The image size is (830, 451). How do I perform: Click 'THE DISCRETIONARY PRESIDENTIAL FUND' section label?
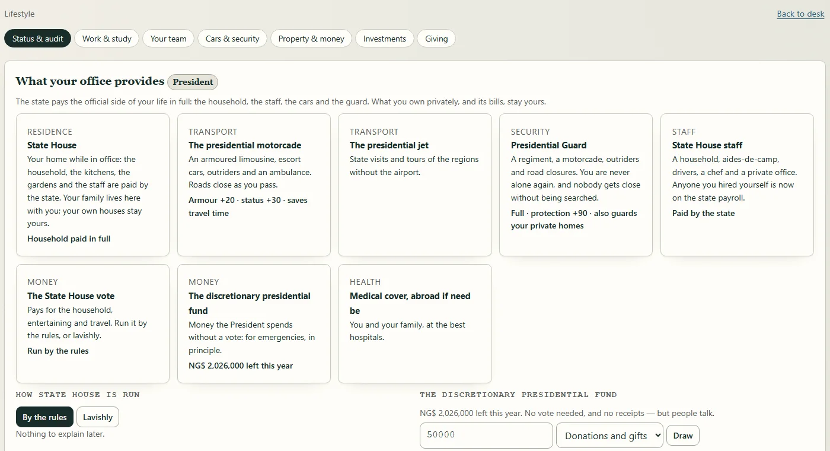518,395
